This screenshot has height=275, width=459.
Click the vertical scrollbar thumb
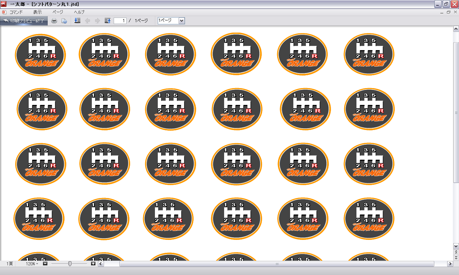pos(456,112)
